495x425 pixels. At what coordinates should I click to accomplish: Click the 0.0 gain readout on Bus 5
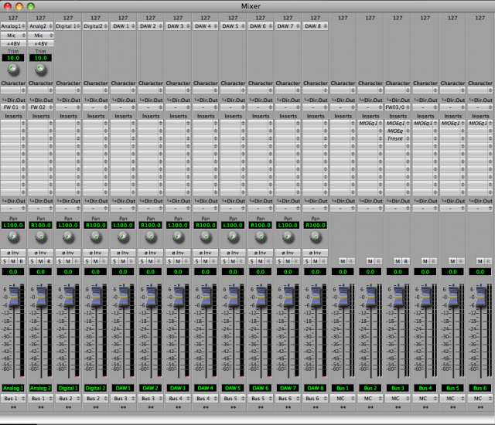(452, 272)
